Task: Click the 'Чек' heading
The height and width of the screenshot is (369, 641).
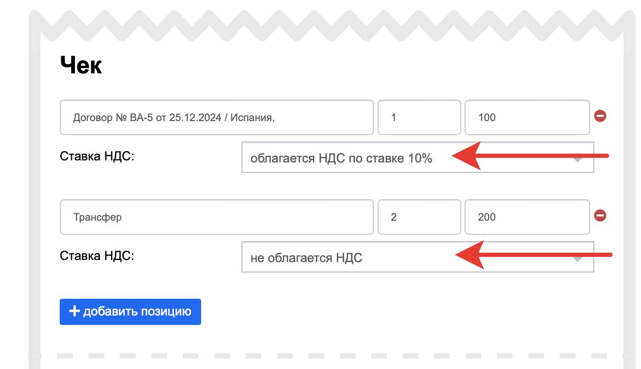Action: (81, 67)
